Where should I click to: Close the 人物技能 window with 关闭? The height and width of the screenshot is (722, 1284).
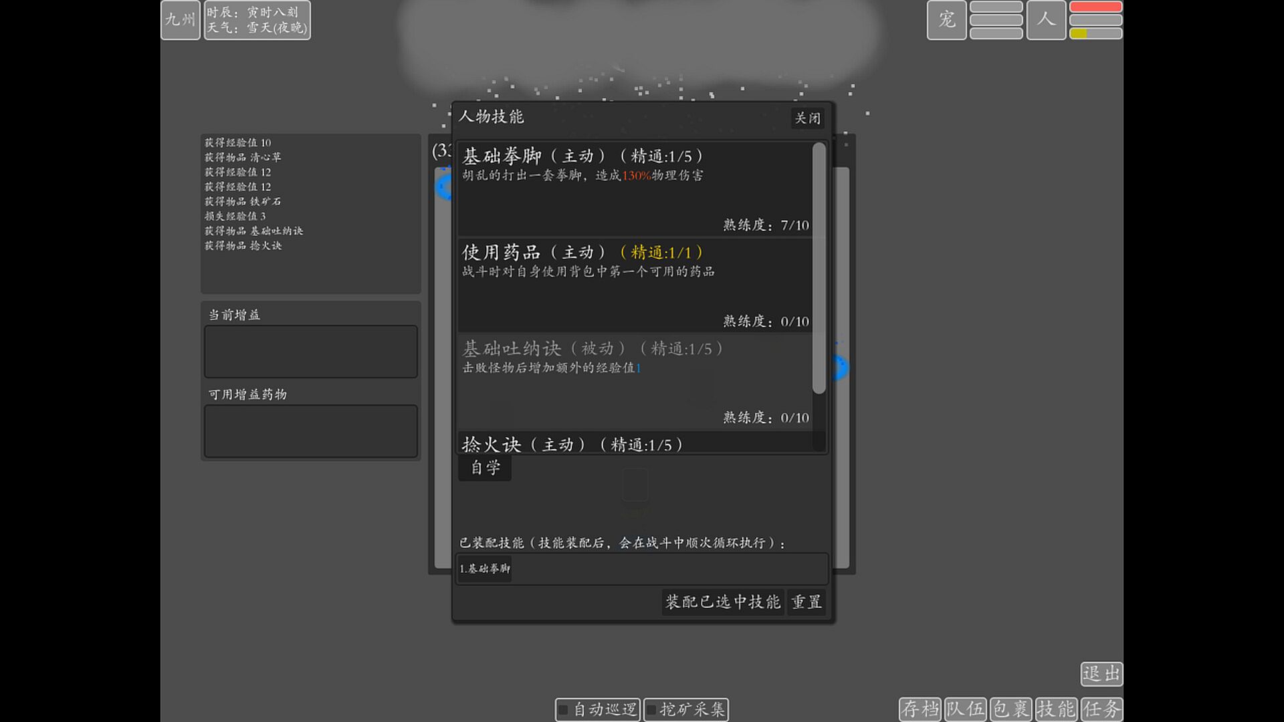point(807,118)
